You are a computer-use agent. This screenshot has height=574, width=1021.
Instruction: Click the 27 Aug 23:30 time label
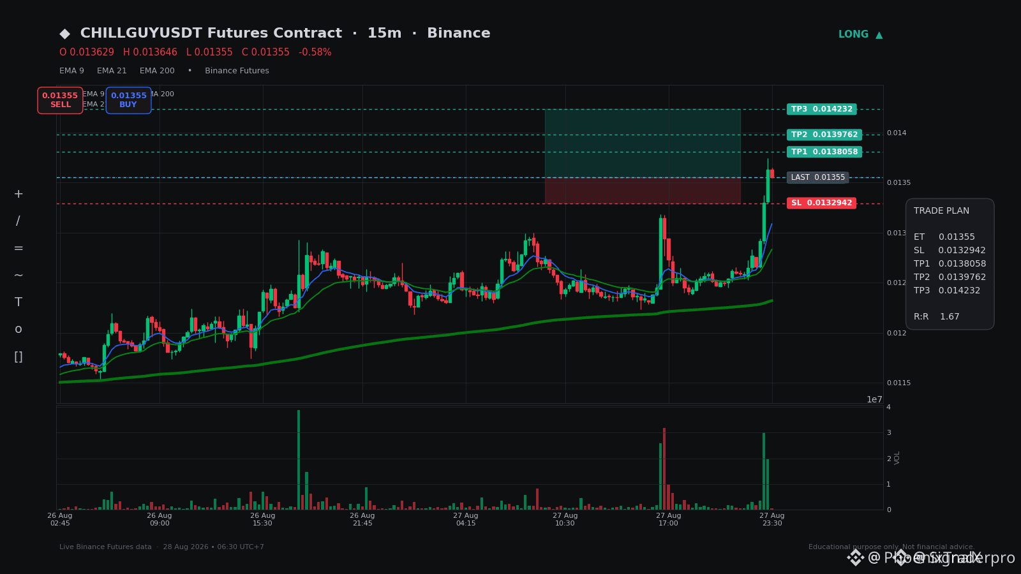coord(772,519)
